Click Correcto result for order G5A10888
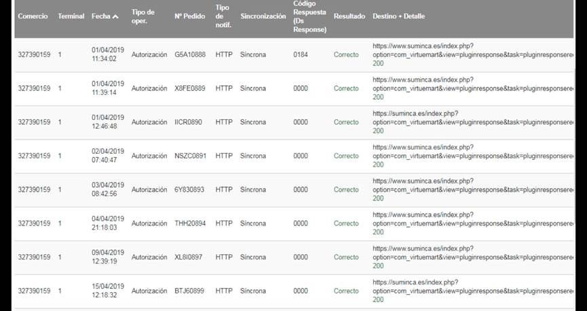 point(346,55)
